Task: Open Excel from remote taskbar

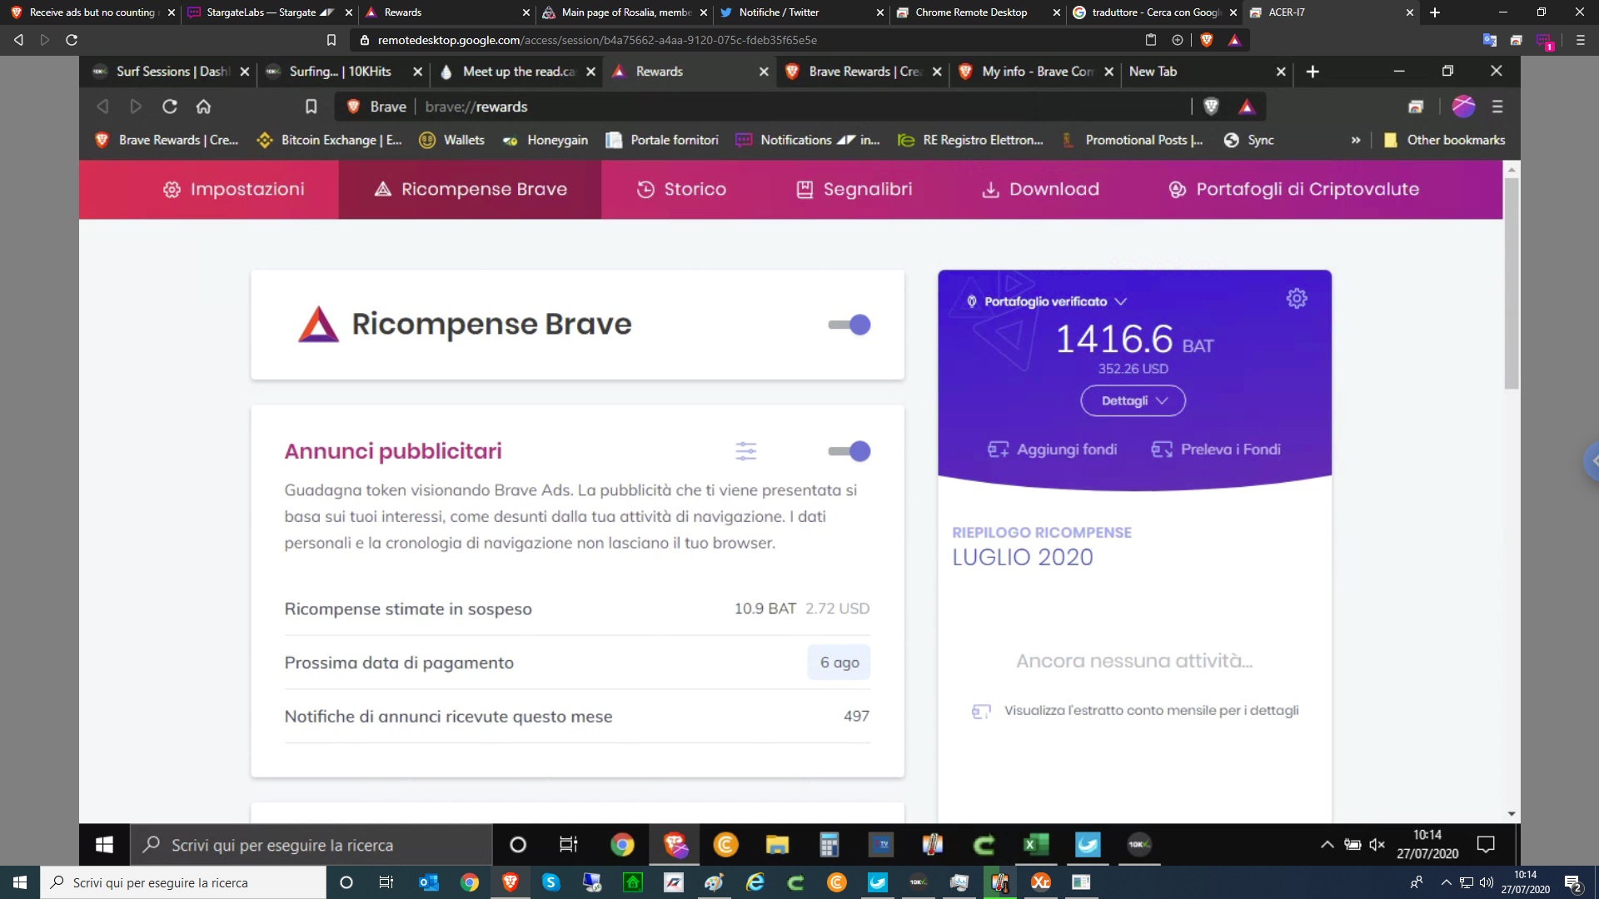Action: [x=1035, y=845]
